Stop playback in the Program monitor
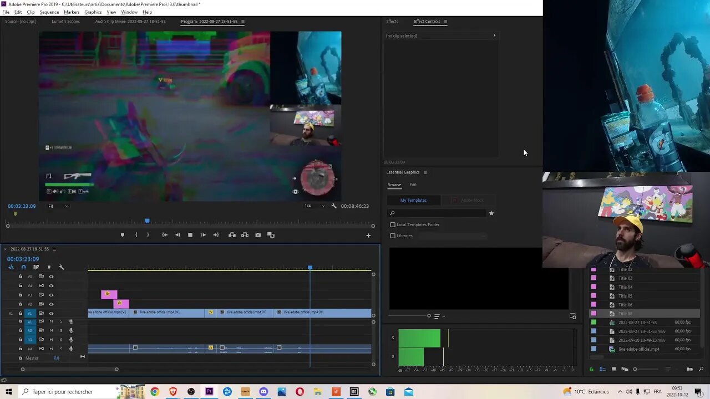Viewport: 710px width, 399px height. (x=190, y=235)
